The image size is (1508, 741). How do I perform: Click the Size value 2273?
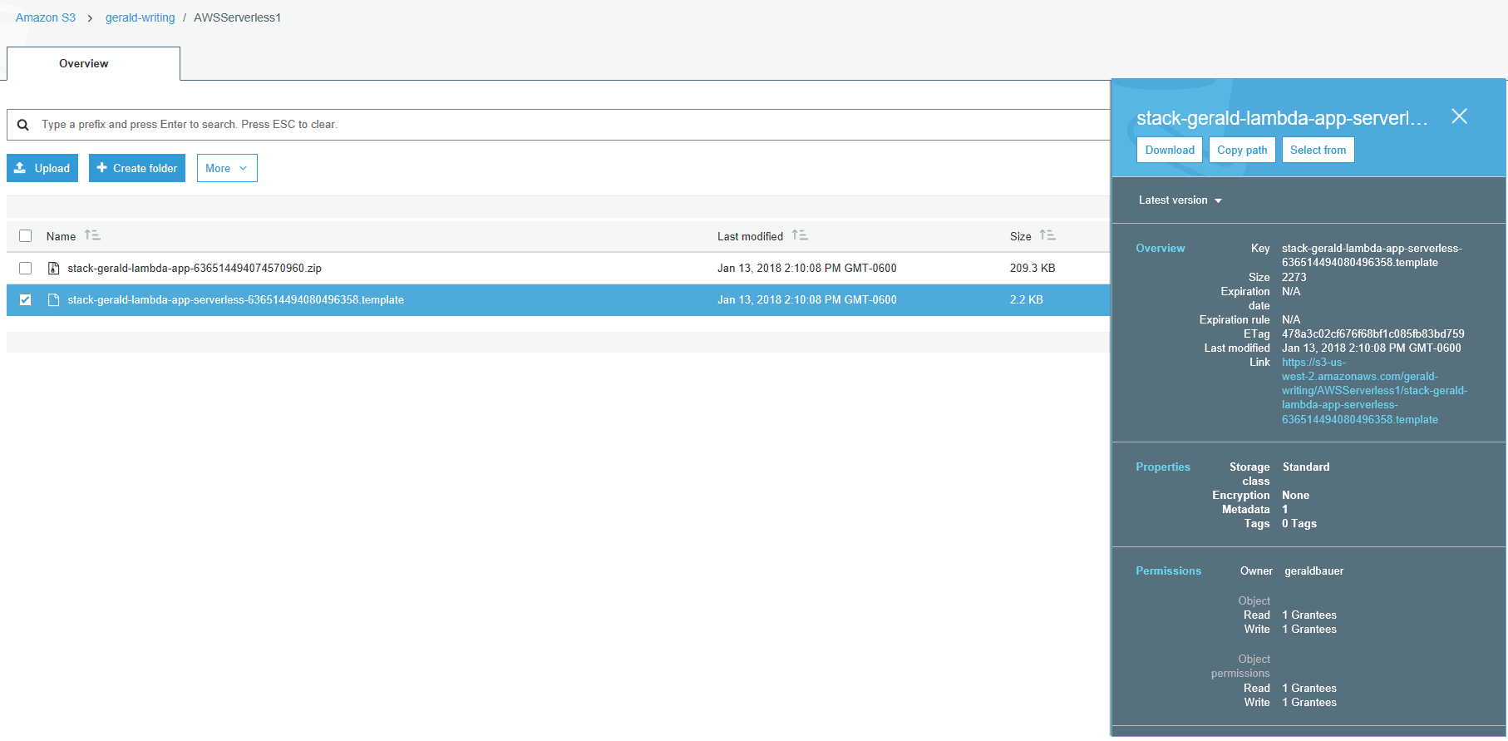point(1294,277)
